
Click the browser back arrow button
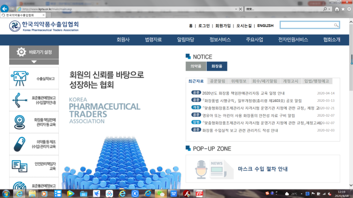tap(5, 9)
